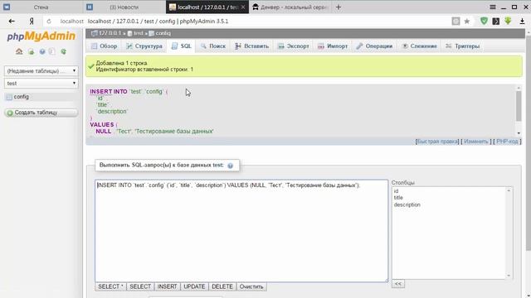Click the columns list scroll down arrow
This screenshot has width=531, height=298.
(509, 276)
